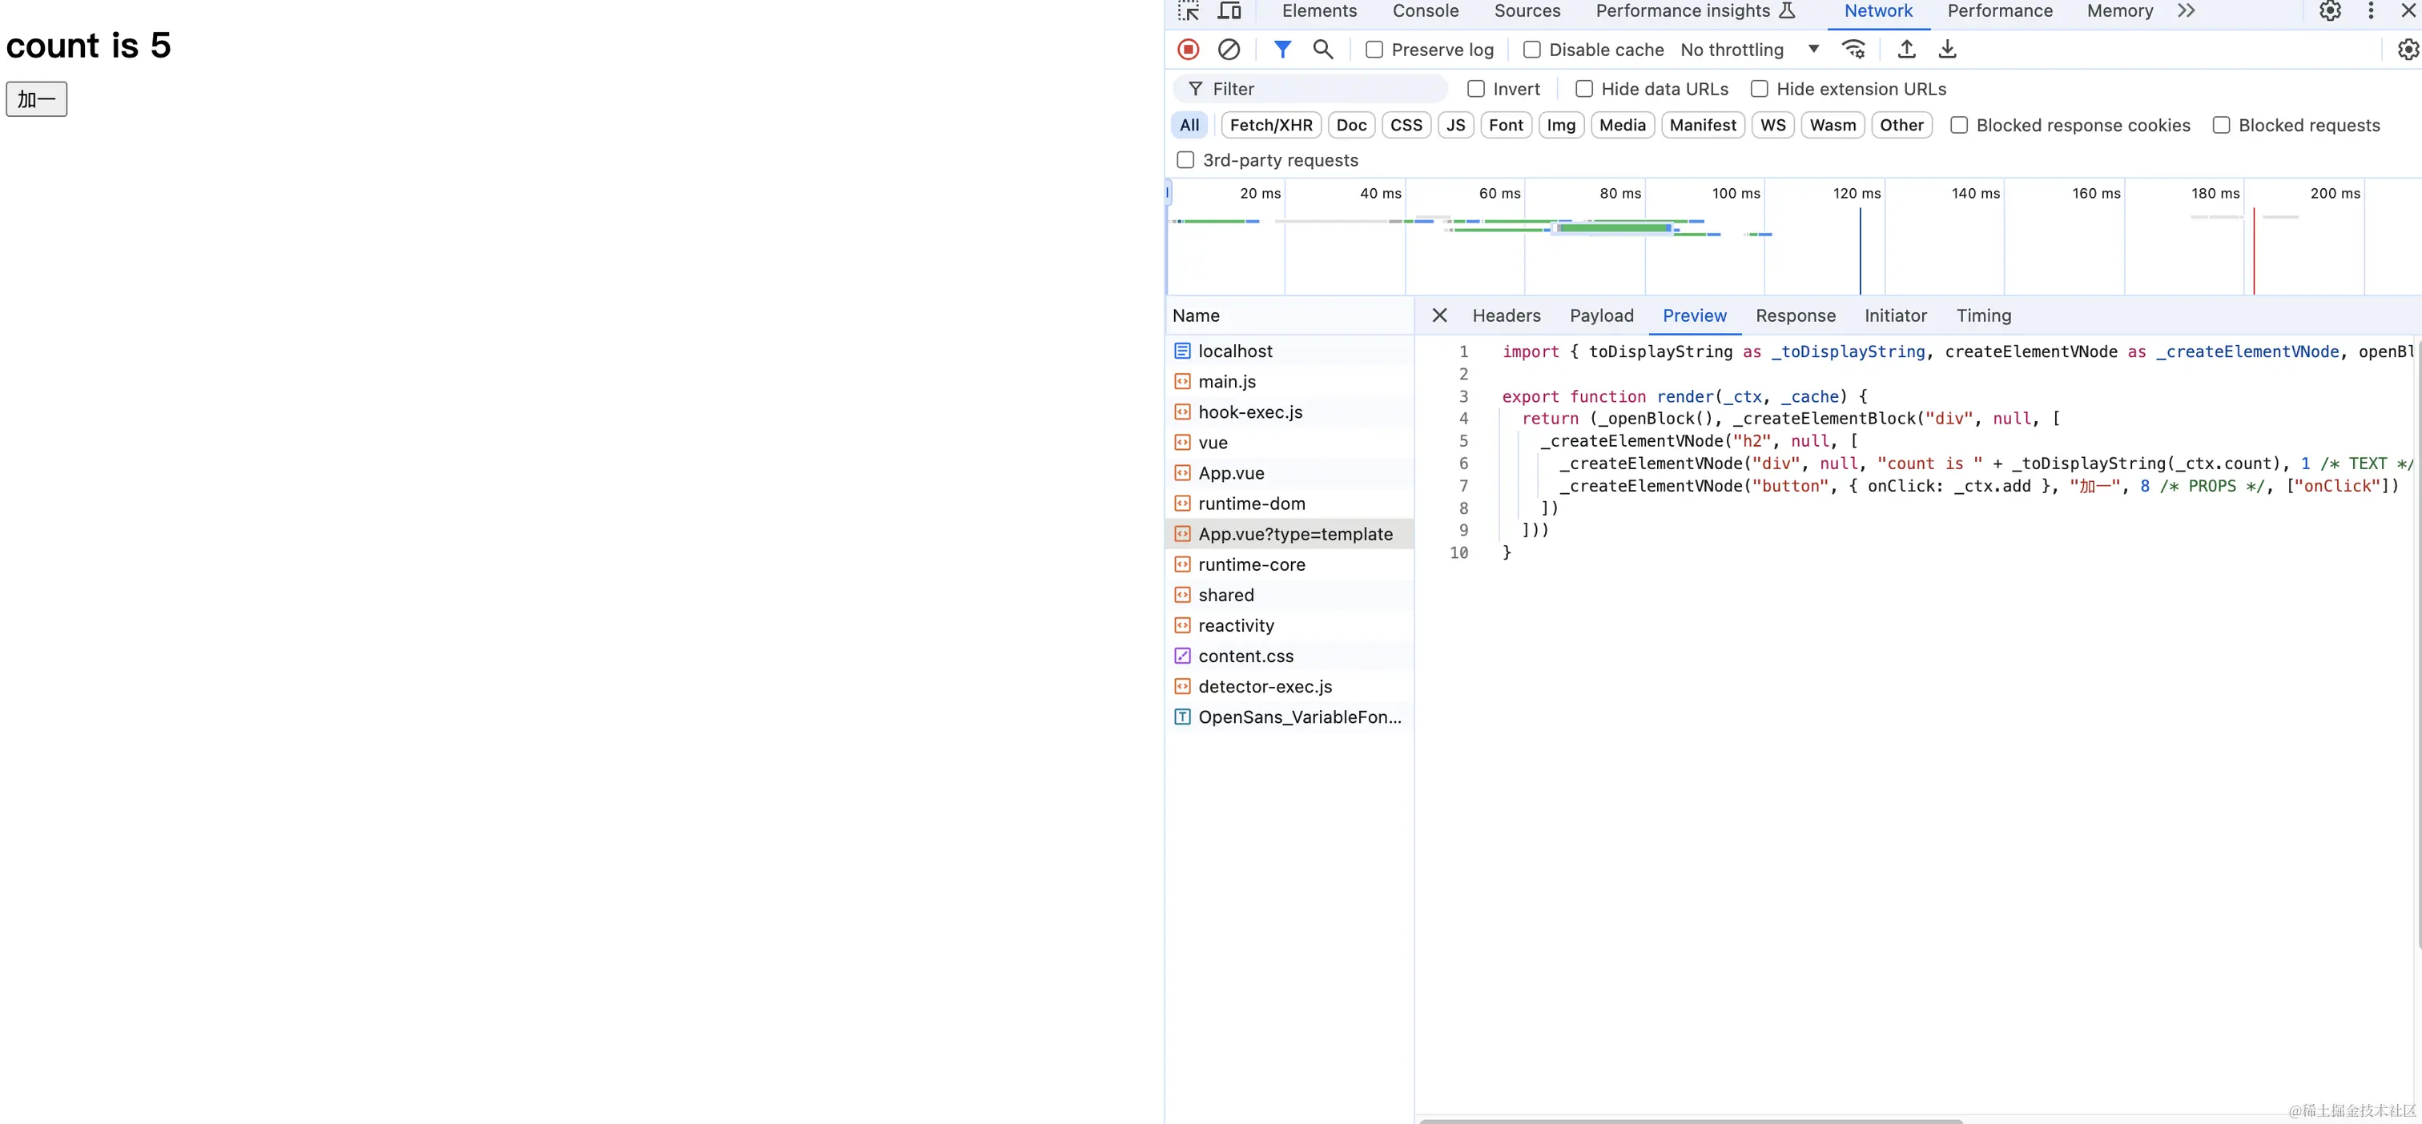This screenshot has width=2422, height=1124.
Task: Open network search with magnifier icon
Action: pos(1323,49)
